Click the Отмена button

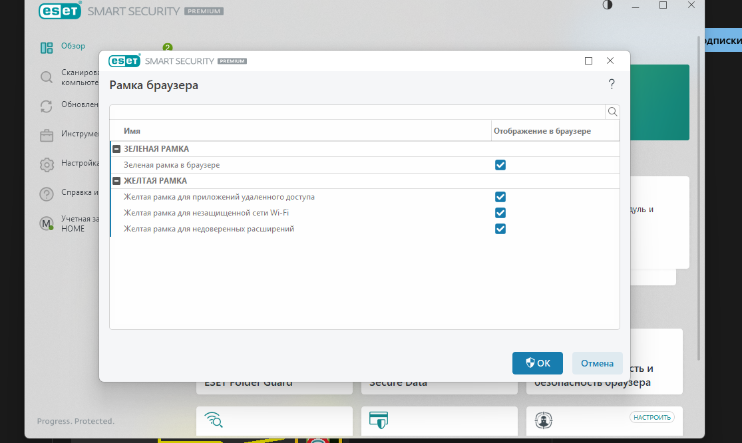coord(597,363)
